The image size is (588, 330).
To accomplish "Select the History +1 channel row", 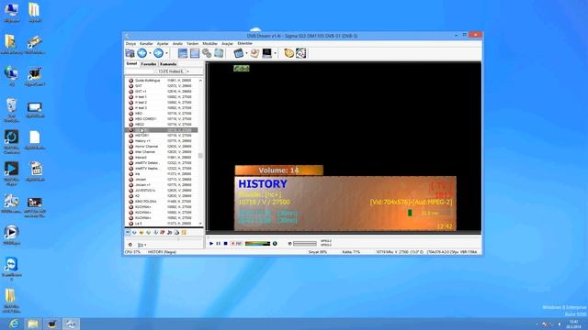I will [162, 141].
